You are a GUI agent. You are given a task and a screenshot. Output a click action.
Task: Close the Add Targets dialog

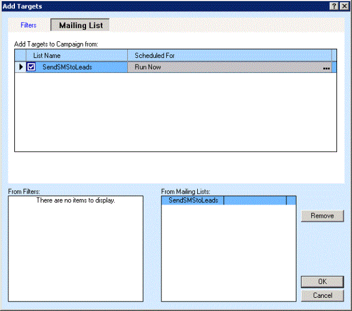(x=344, y=6)
